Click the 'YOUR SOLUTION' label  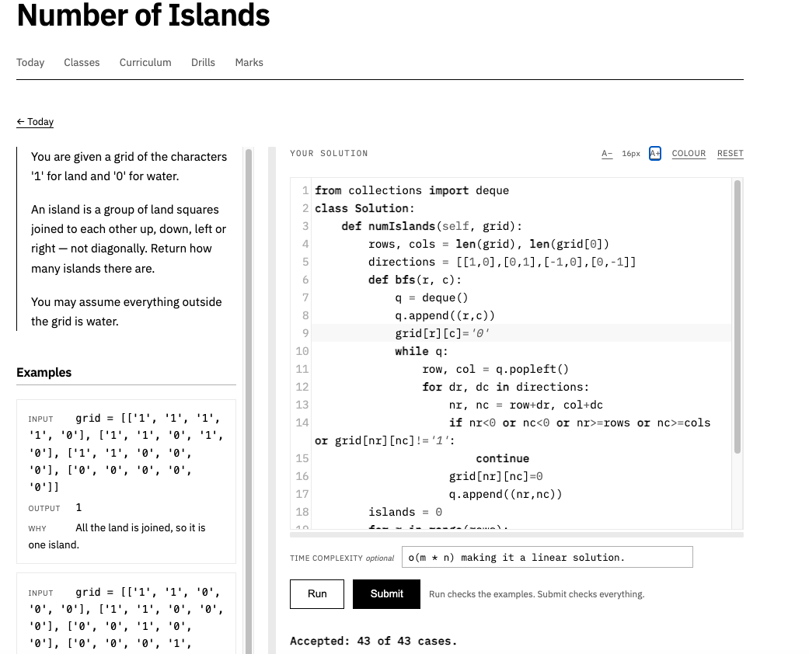pyautogui.click(x=329, y=153)
